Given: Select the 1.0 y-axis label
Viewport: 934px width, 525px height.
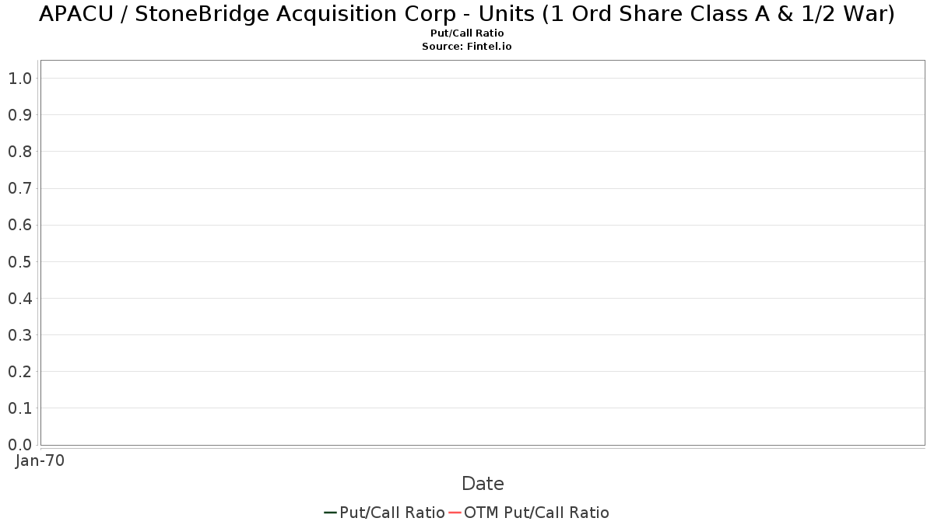Looking at the screenshot, I should click(x=19, y=79).
